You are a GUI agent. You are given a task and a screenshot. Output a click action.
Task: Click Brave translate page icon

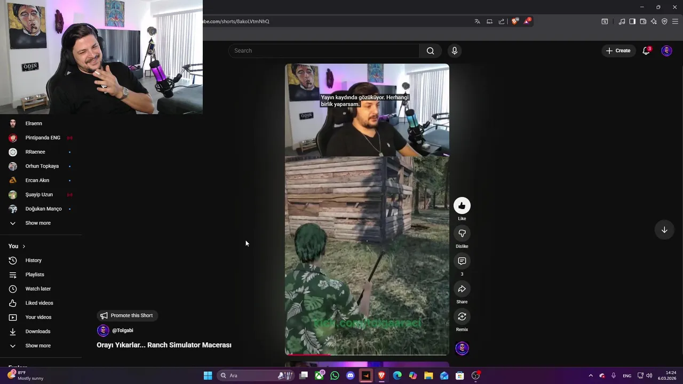477,21
